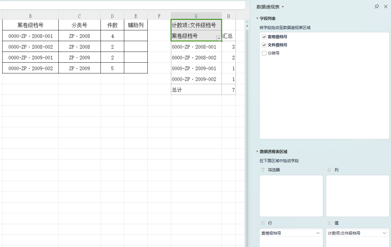Select the 件数 cell with value 4
391x247 pixels.
[x=112, y=36]
